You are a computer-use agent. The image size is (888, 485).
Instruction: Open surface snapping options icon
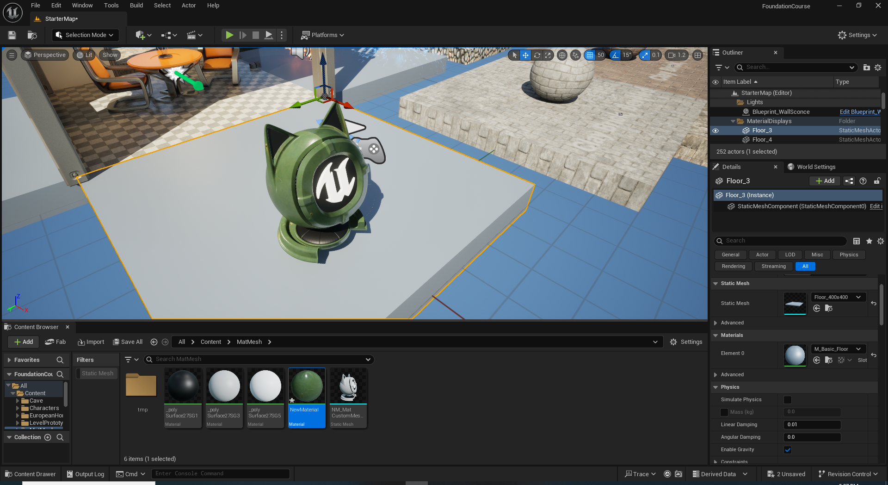(575, 55)
